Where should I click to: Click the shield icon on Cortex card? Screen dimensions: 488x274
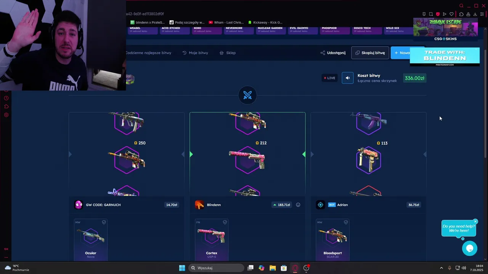coord(225,222)
